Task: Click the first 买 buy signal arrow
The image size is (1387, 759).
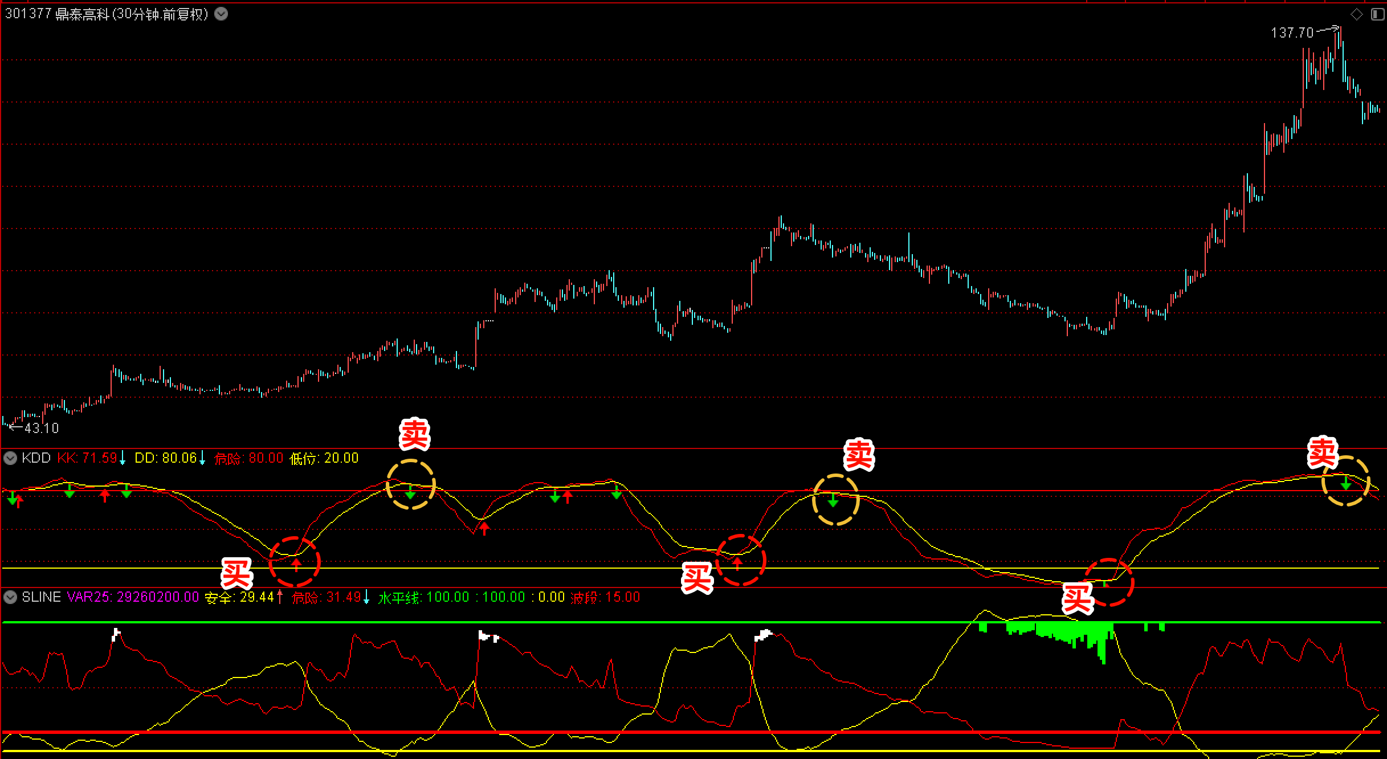Action: (x=296, y=564)
